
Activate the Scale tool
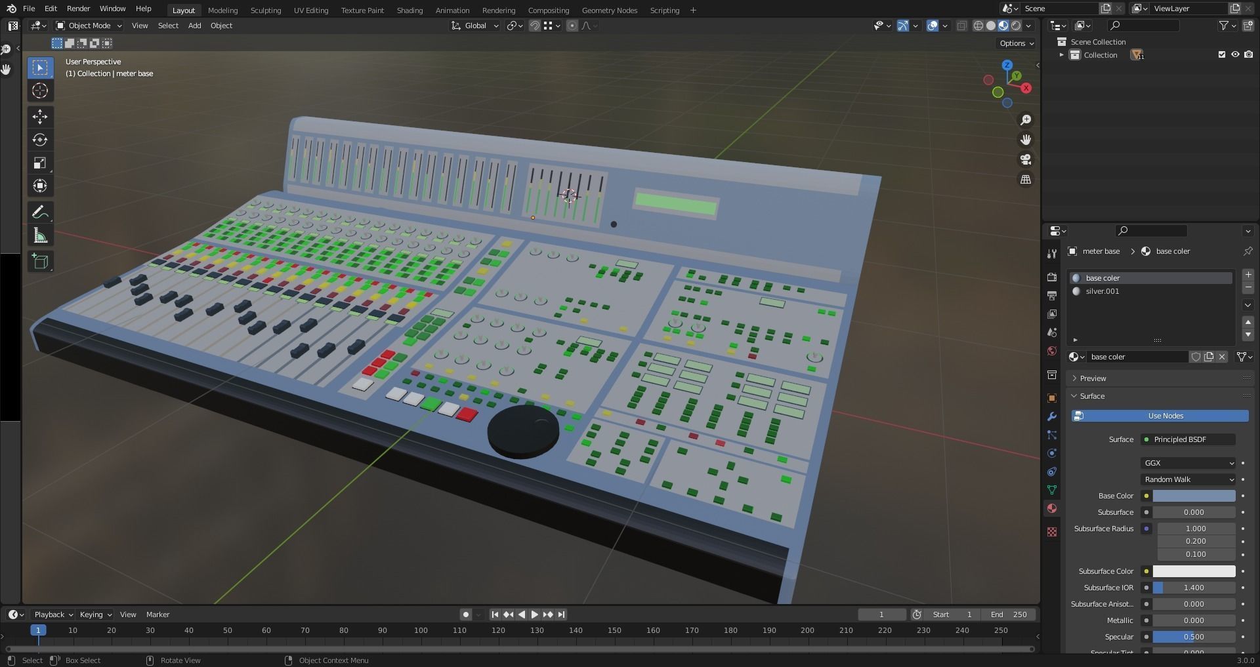(x=40, y=163)
